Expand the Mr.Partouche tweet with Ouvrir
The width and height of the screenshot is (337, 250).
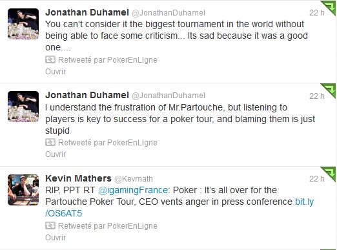tap(56, 154)
